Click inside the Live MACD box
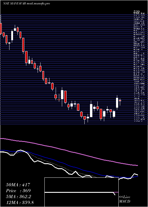Viewport: 148px width, 207px height. pos(81,192)
